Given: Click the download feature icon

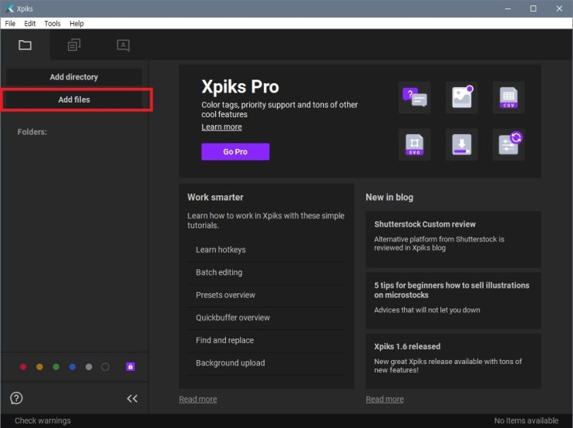Looking at the screenshot, I should (x=461, y=144).
